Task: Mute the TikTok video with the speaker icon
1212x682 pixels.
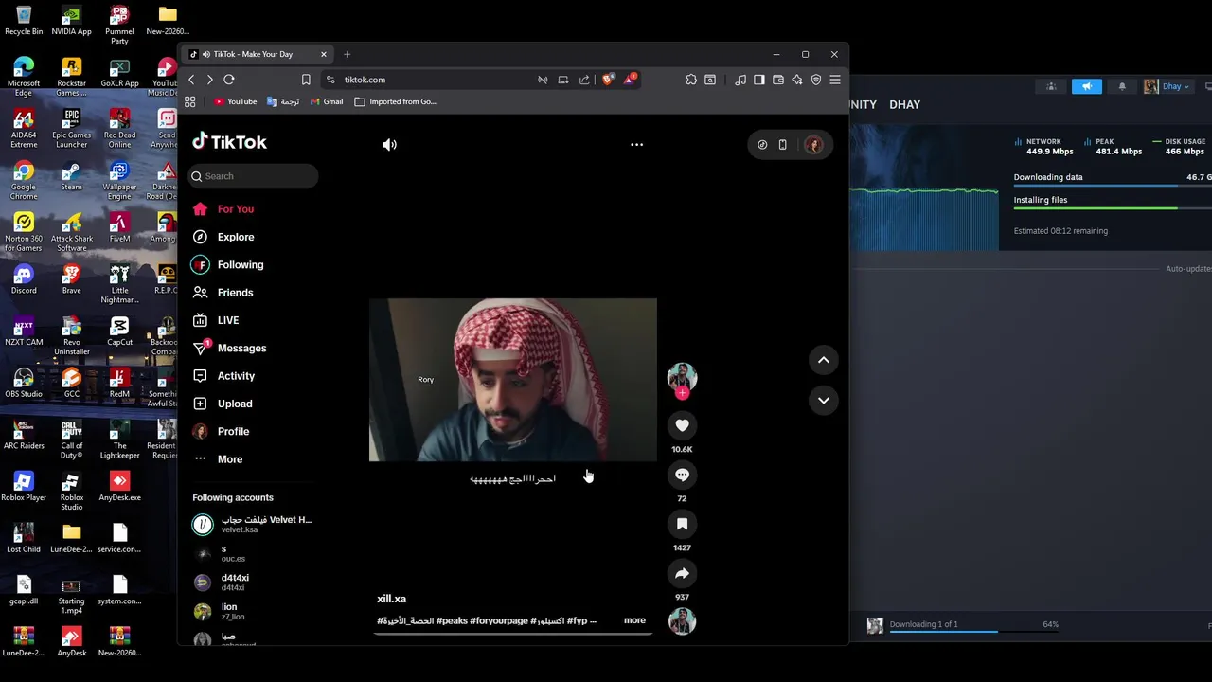Action: 389,145
